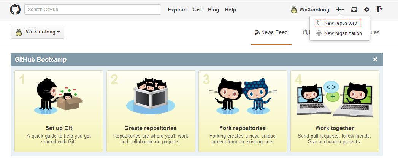This screenshot has width=398, height=160.
Task: Open the Explore link
Action: click(x=177, y=10)
